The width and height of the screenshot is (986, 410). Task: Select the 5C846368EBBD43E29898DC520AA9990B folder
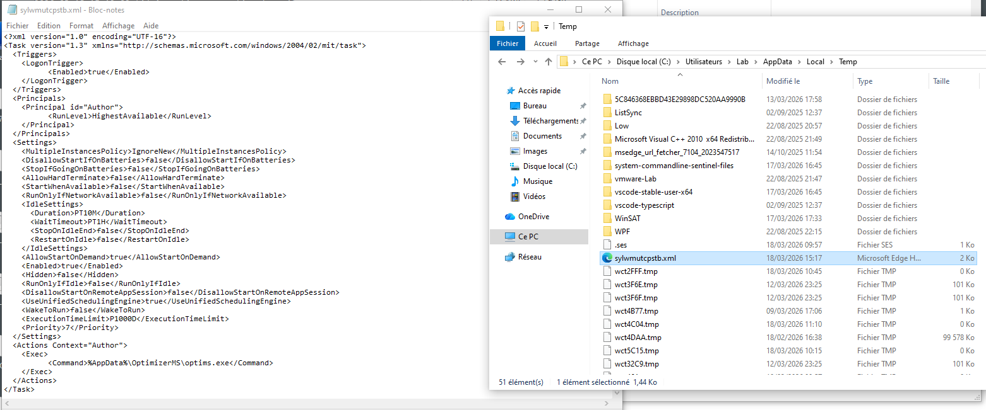click(x=680, y=100)
